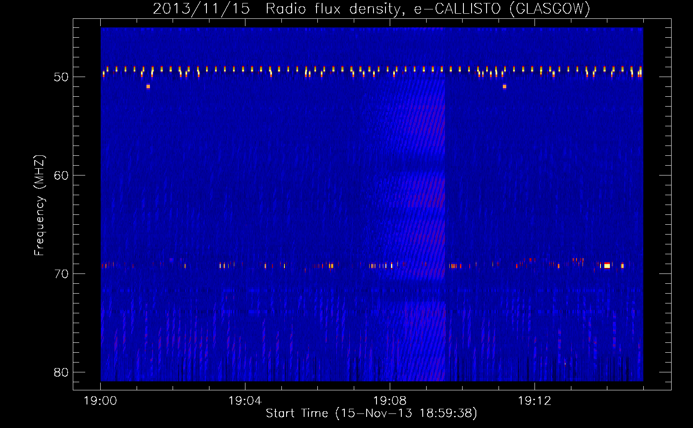Image resolution: width=693 pixels, height=428 pixels.
Task: Click the 80 frequency tick label
Action: 61,372
